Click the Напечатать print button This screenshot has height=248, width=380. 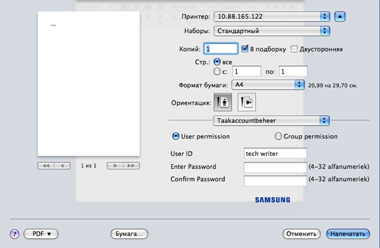pos(348,234)
